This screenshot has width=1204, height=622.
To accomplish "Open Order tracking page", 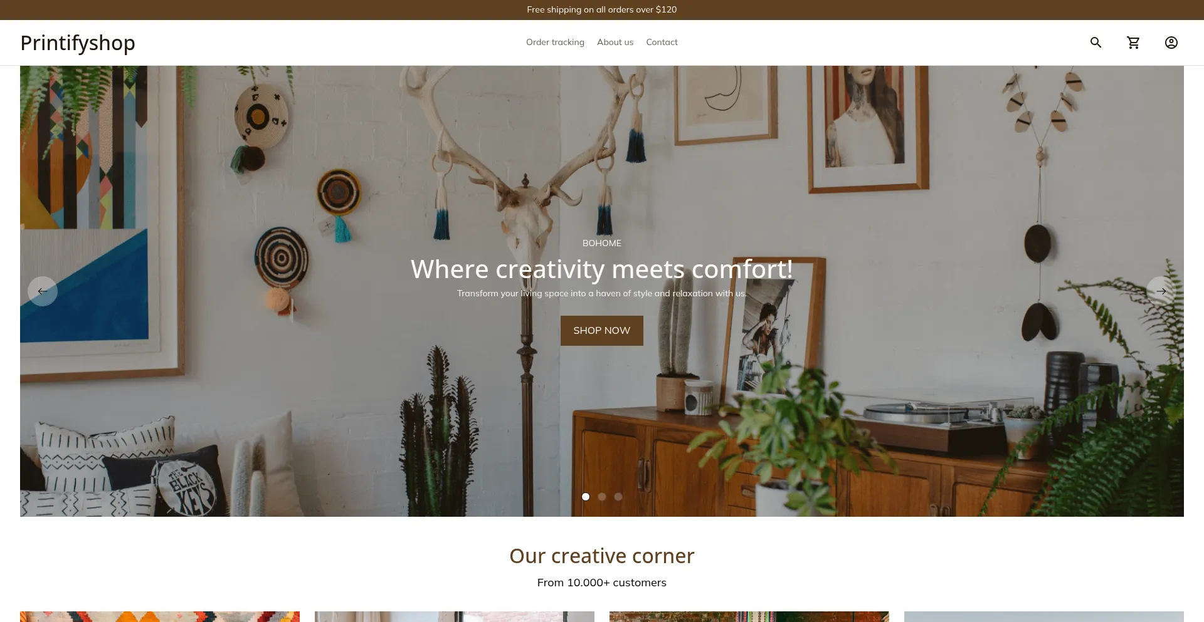I will 555,43.
